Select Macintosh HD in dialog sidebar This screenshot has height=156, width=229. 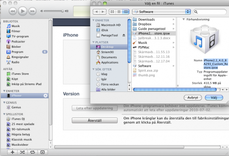[x=108, y=25]
